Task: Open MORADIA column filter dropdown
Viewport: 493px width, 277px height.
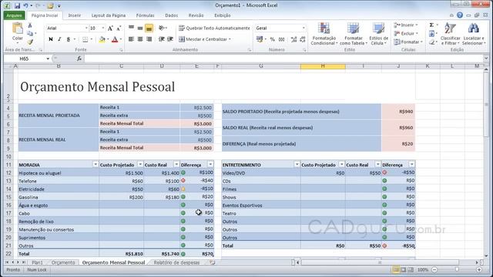Action: (96, 165)
